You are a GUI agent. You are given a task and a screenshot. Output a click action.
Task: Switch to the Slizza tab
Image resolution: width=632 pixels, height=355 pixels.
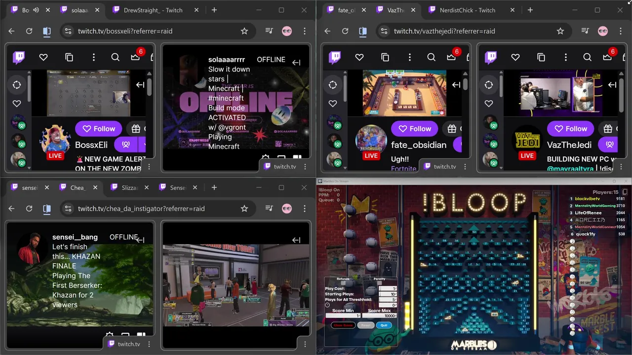(129, 187)
